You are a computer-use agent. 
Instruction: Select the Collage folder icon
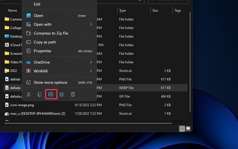(7, 28)
